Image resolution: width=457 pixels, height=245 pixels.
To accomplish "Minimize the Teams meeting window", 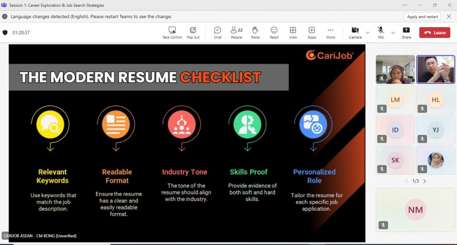I will tap(420, 5).
